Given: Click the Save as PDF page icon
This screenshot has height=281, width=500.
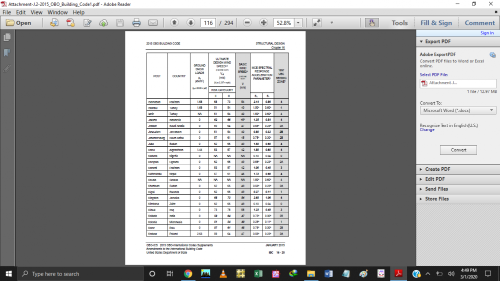Looking at the screenshot, I should pos(54,23).
